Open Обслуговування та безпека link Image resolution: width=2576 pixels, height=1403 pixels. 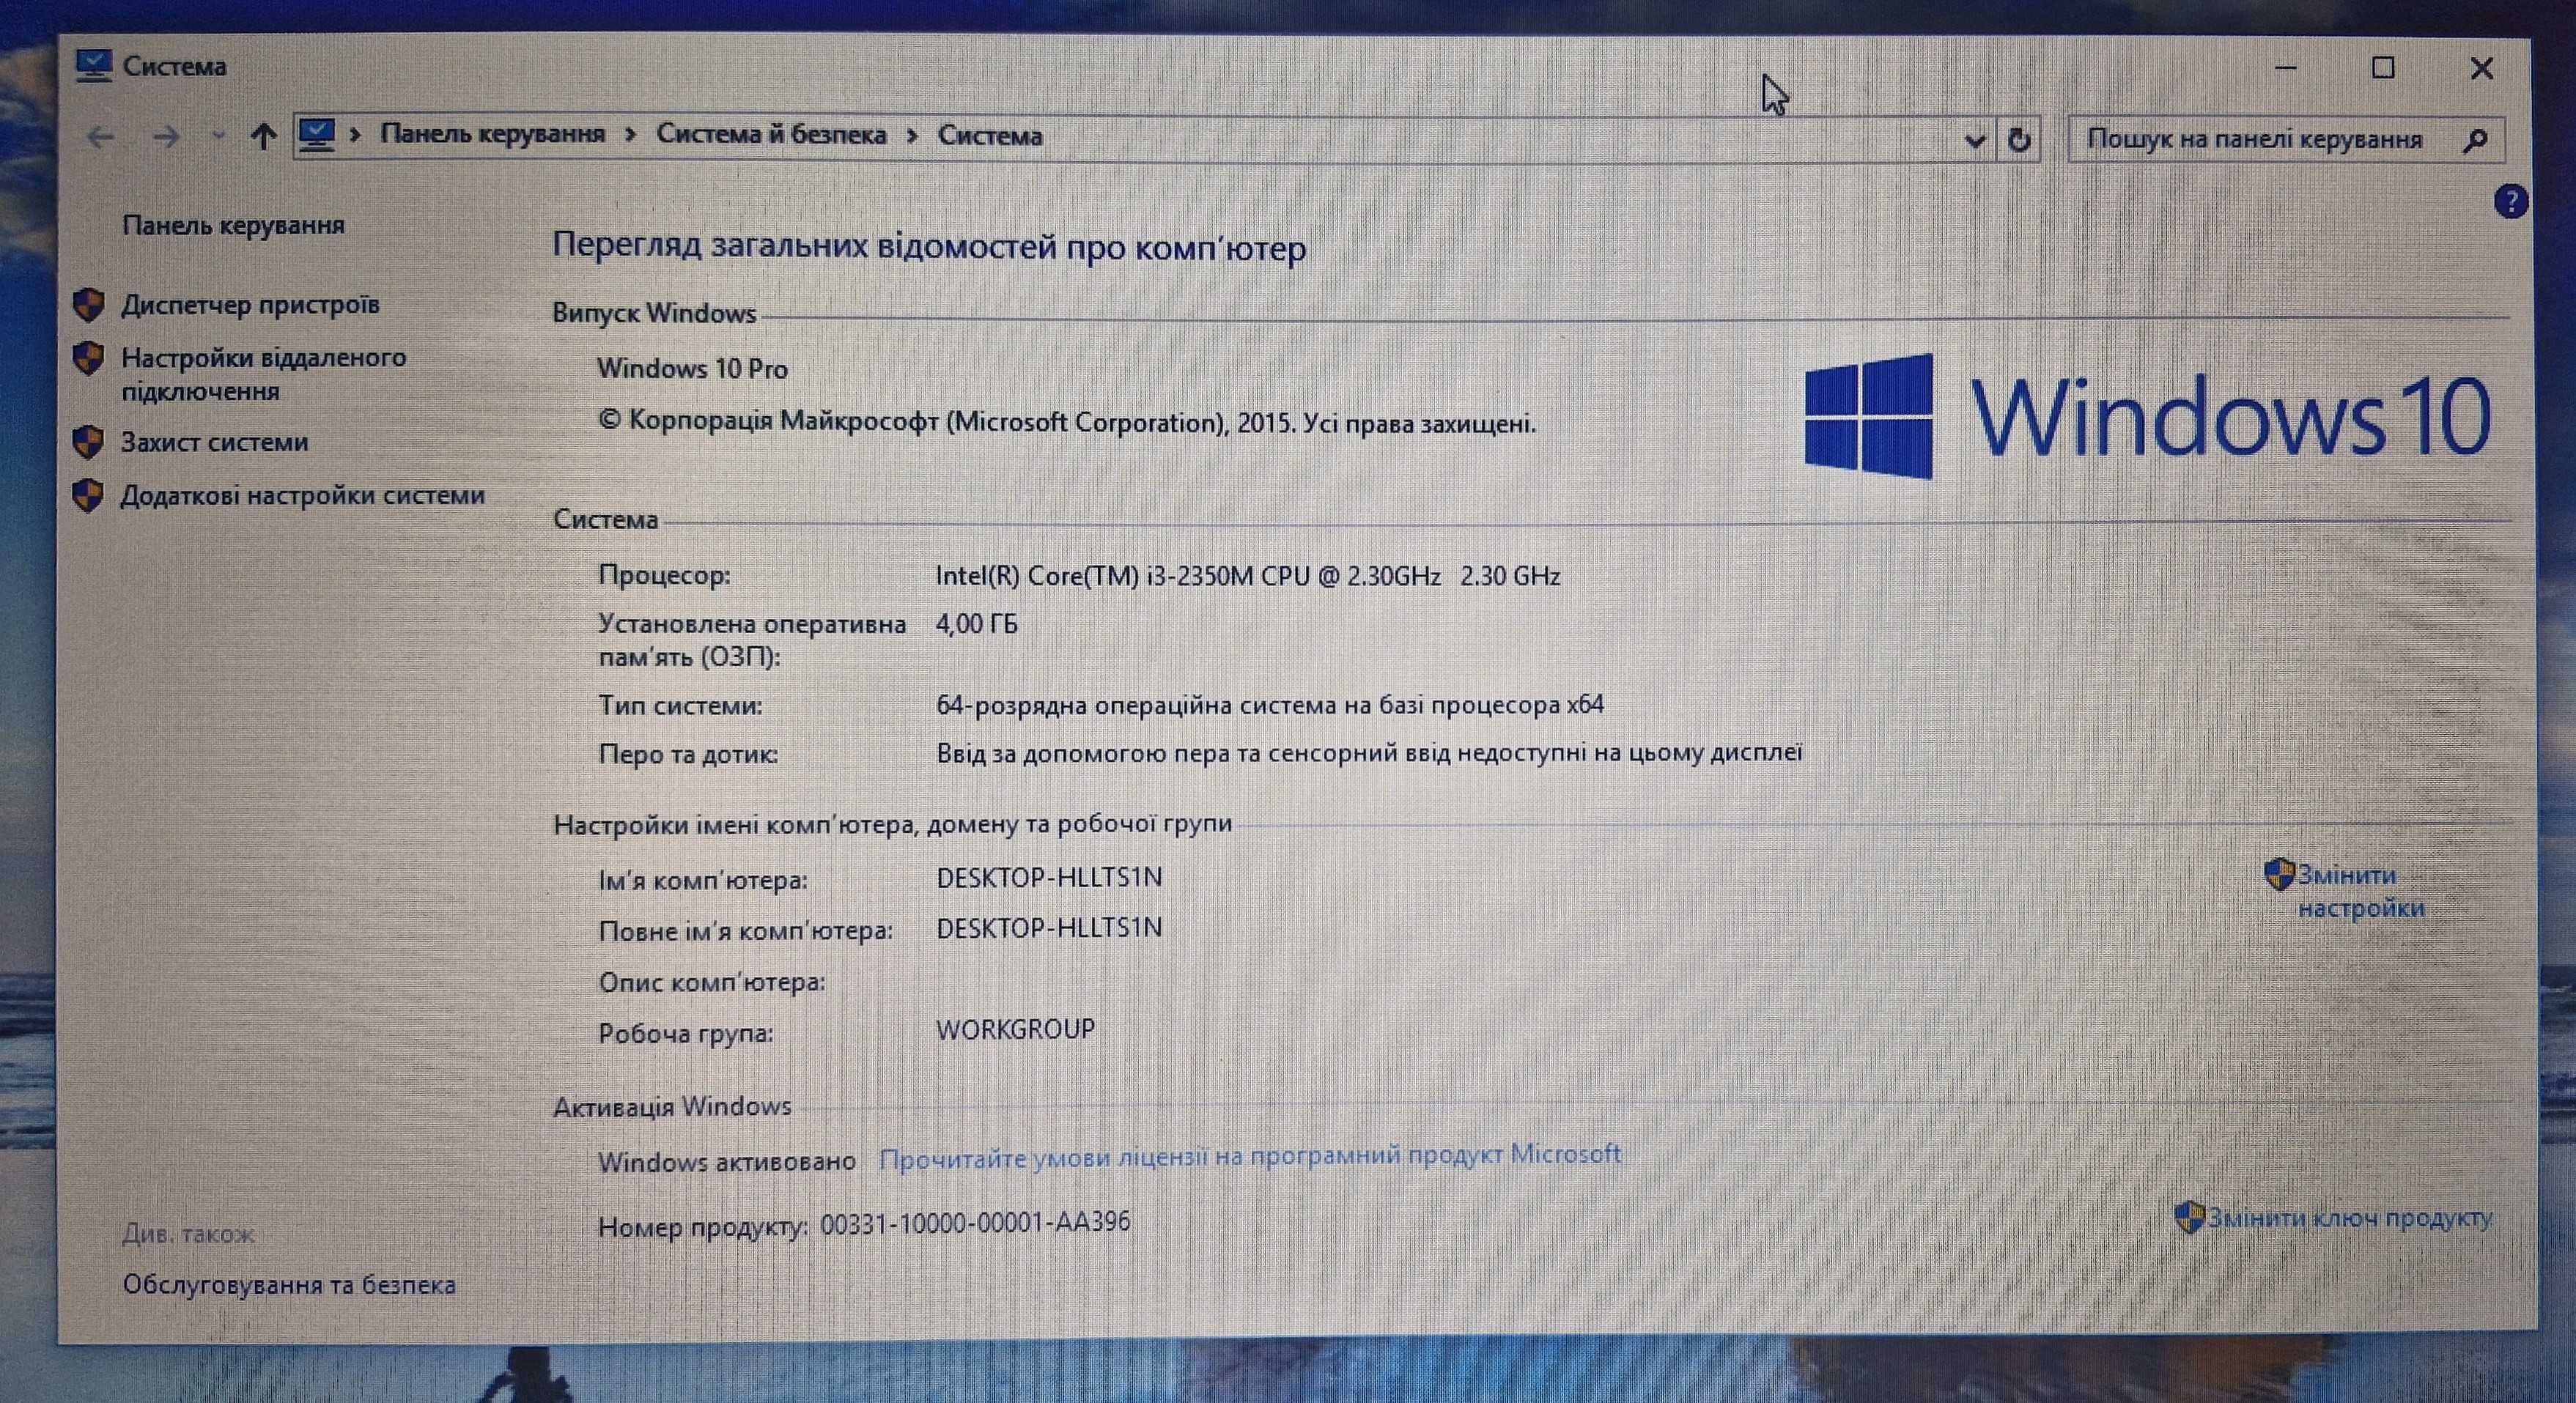coord(289,1285)
